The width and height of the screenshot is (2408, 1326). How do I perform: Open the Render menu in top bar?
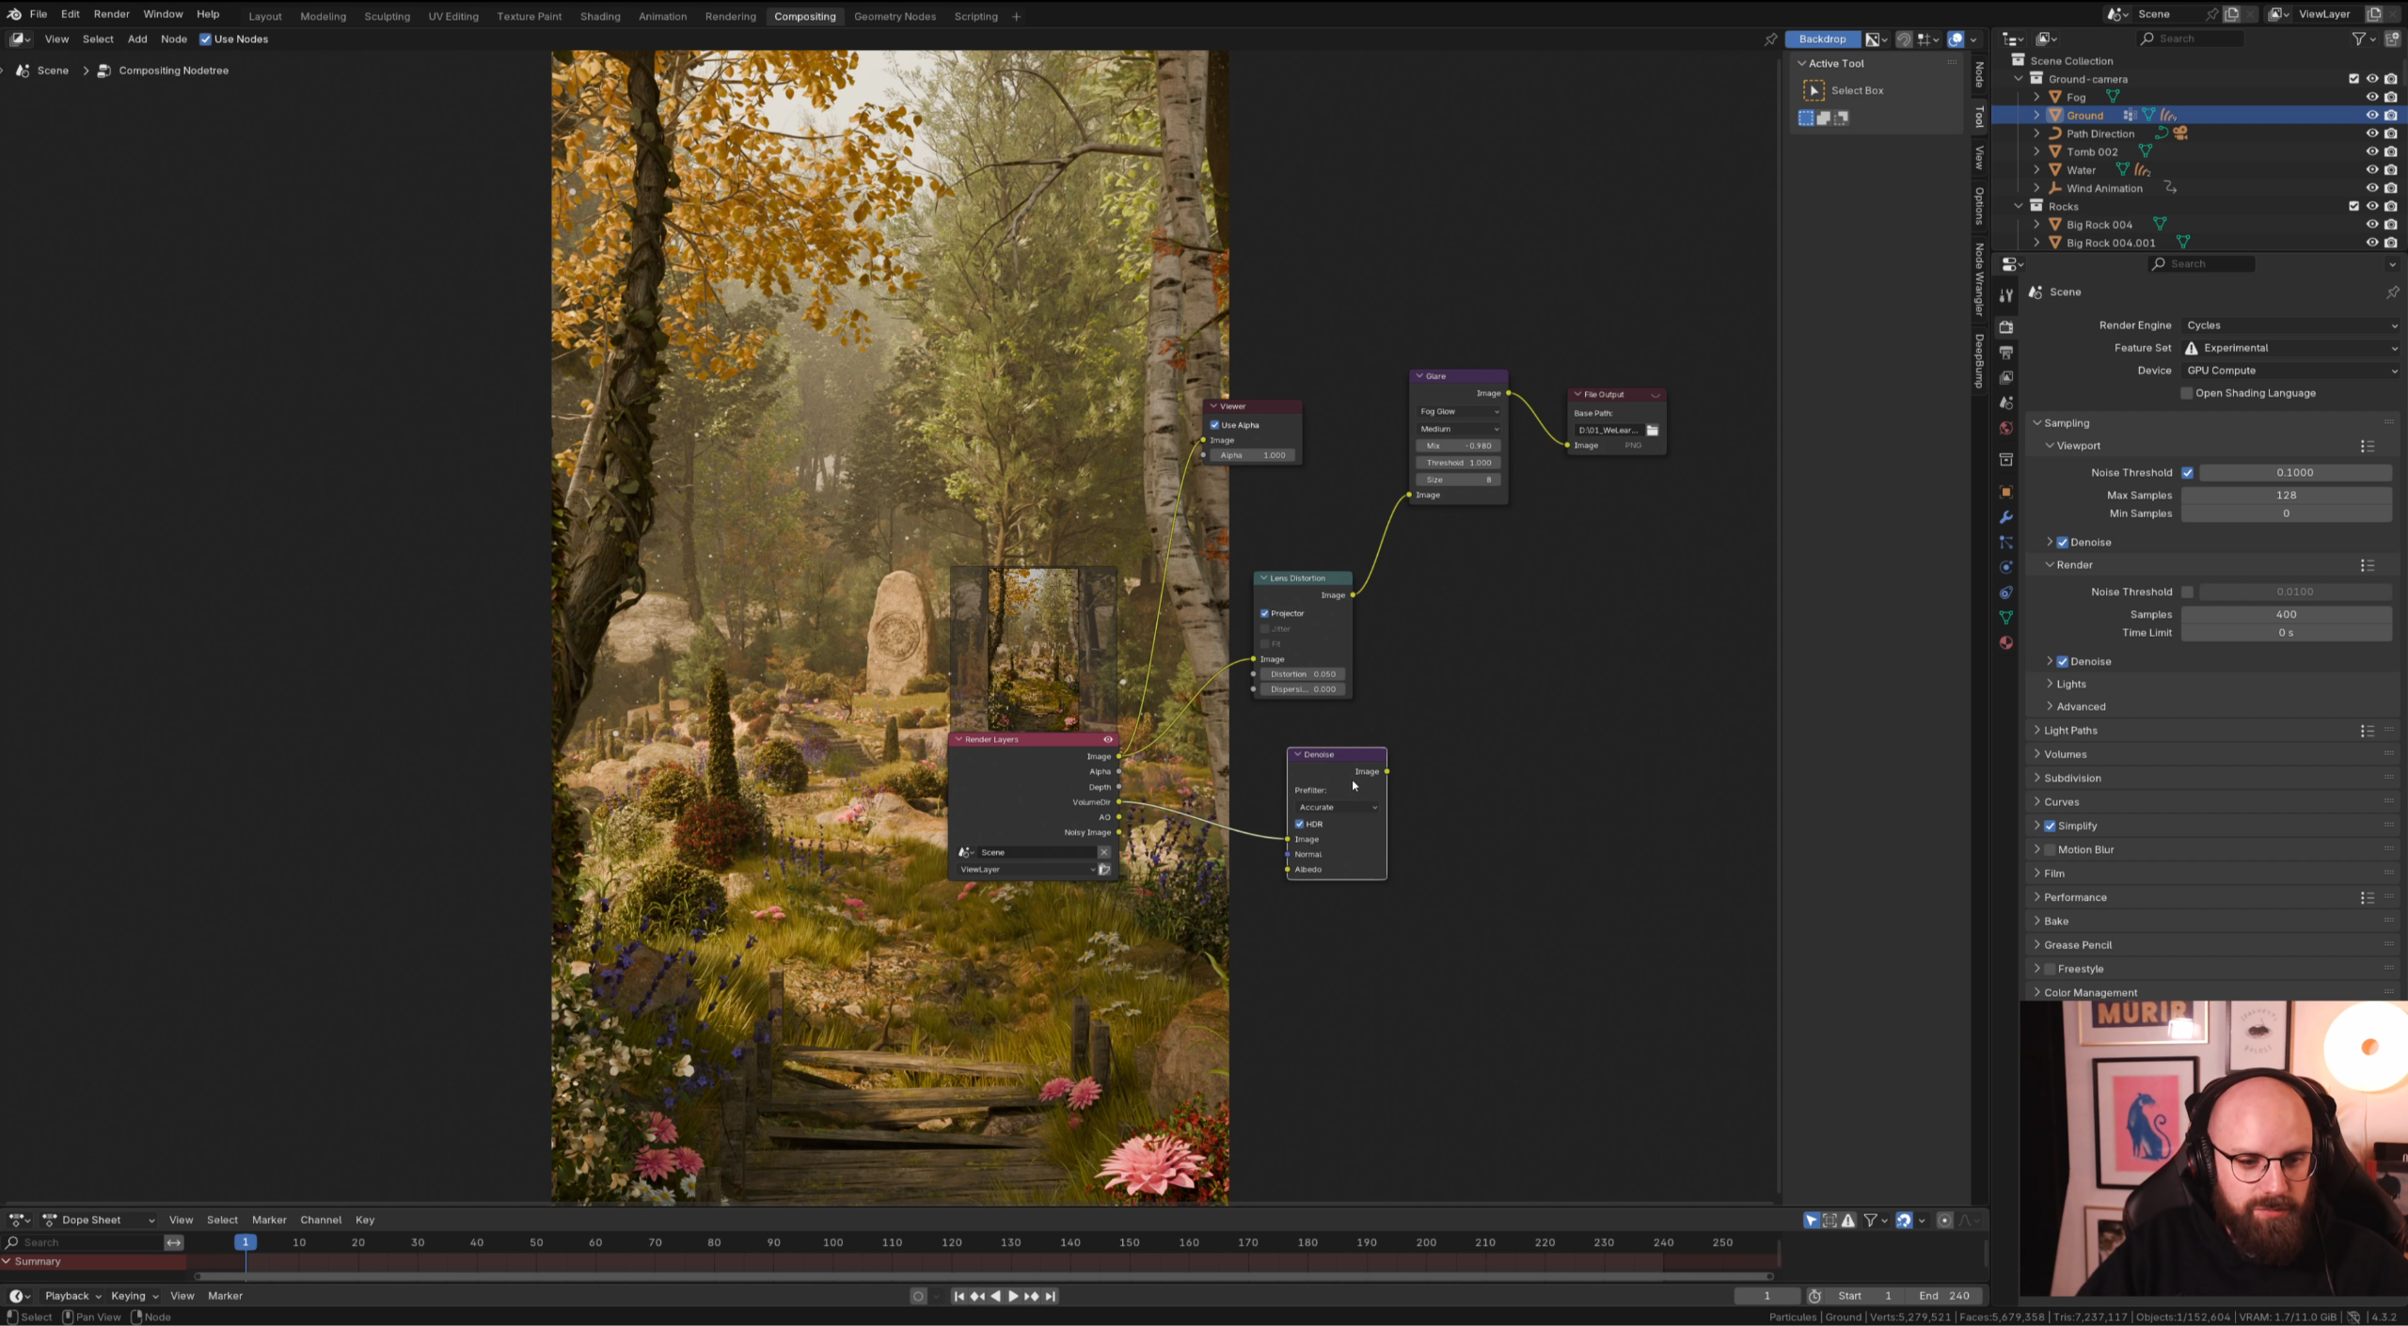pyautogui.click(x=111, y=14)
